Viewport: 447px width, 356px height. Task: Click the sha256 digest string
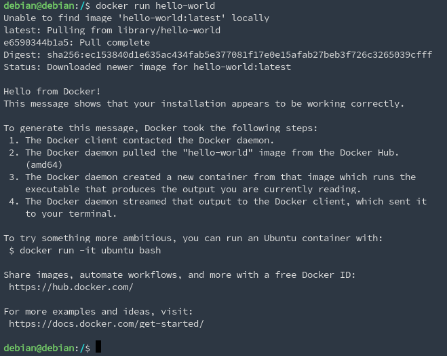[x=239, y=54]
